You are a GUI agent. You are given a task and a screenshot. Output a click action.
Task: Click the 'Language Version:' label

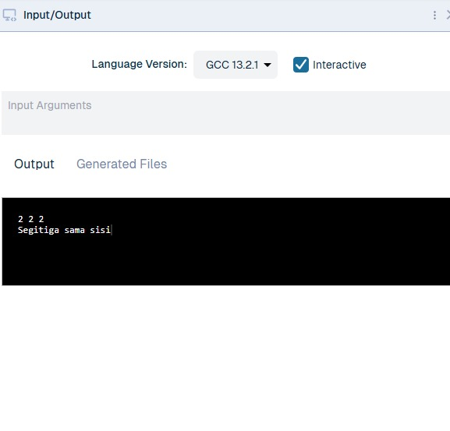(x=139, y=64)
